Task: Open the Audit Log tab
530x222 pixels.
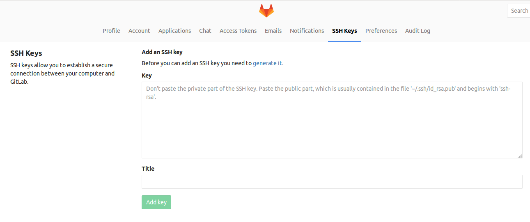Action: pyautogui.click(x=418, y=31)
